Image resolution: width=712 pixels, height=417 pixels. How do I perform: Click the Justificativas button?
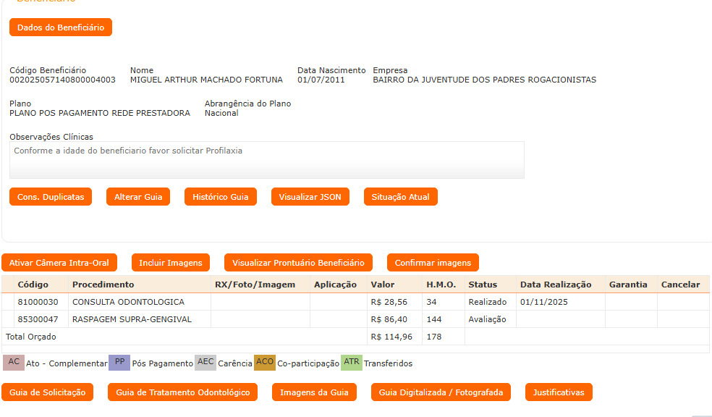[559, 392]
